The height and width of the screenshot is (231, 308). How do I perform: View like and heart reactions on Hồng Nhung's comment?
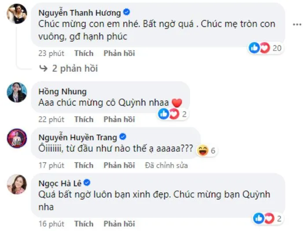172,114
